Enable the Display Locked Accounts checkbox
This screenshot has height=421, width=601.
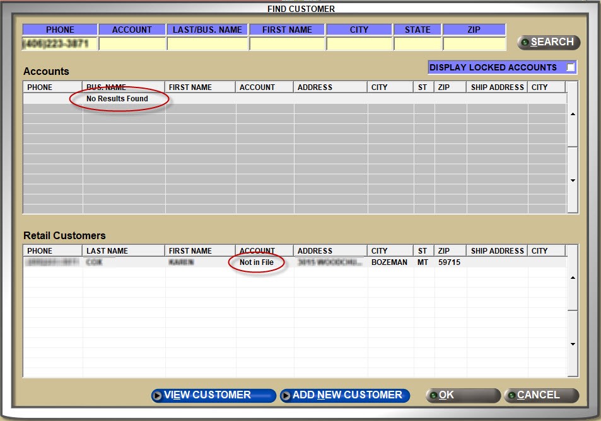(x=570, y=67)
